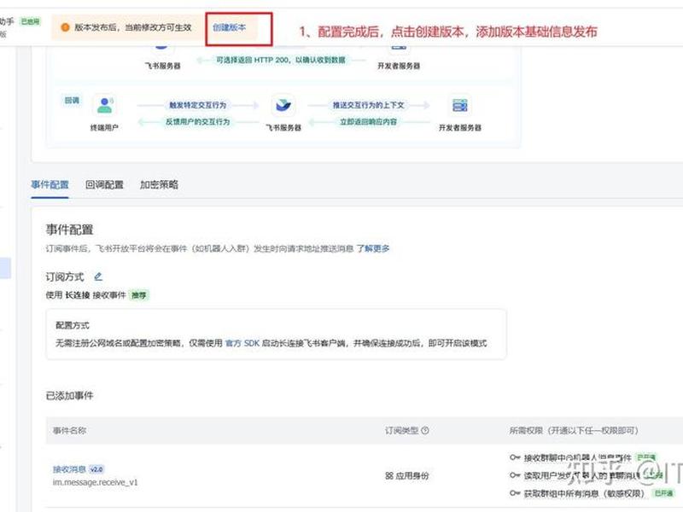Click the 应用身份 subscription type cell
Viewport: 683px width, 512px height.
[x=407, y=475]
